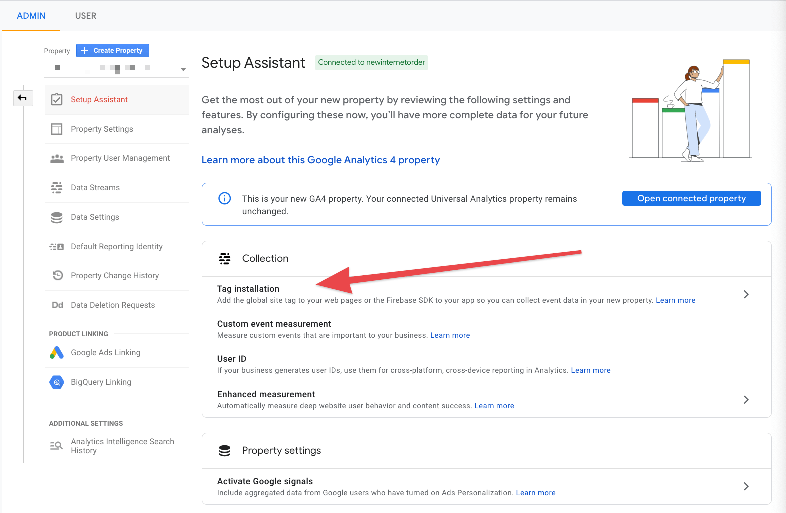Click the Default Reporting Identity icon
The width and height of the screenshot is (786, 513).
tap(57, 247)
